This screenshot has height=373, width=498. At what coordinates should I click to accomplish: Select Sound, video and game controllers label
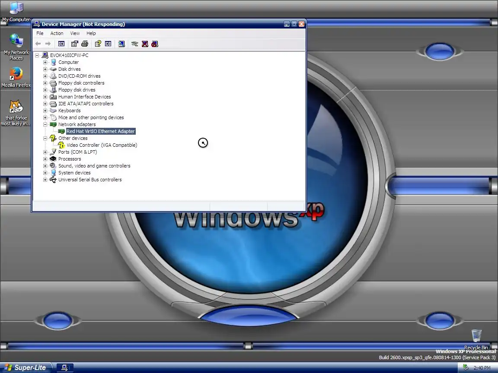[x=94, y=166]
